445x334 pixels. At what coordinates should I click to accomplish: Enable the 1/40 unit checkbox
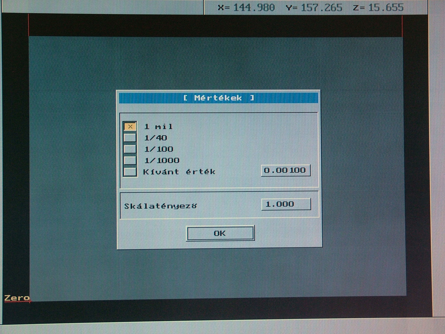130,138
